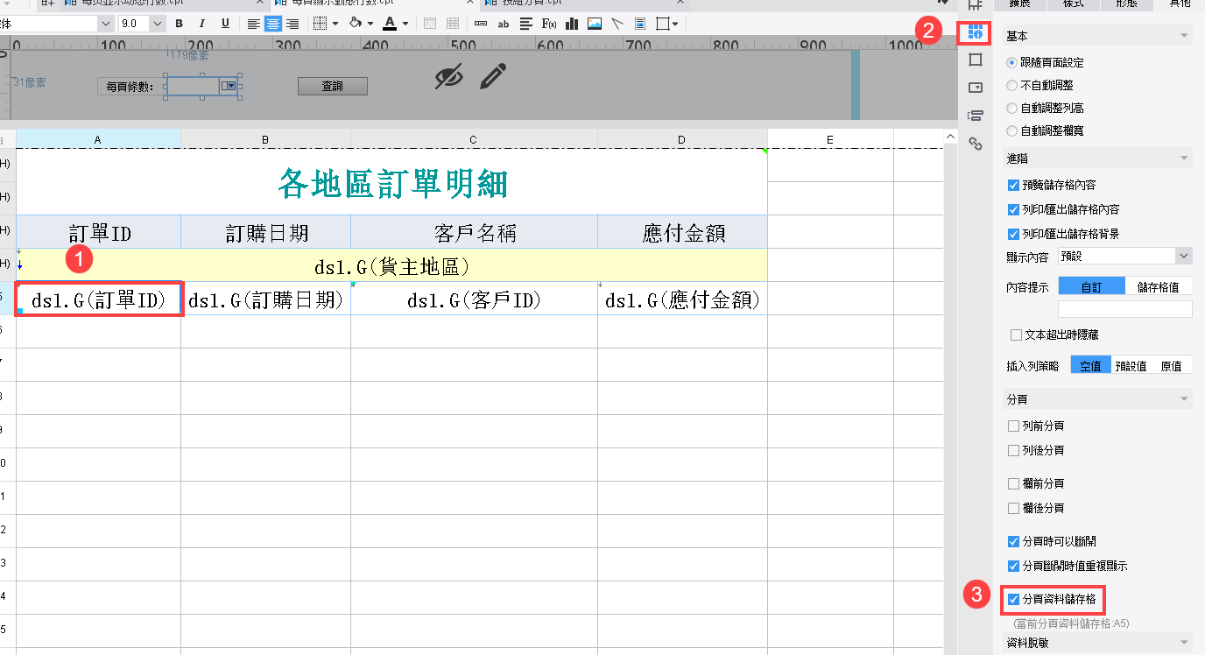Toggle 列印/匯出儲存格內容 checkbox
The image size is (1205, 655).
tap(1014, 210)
